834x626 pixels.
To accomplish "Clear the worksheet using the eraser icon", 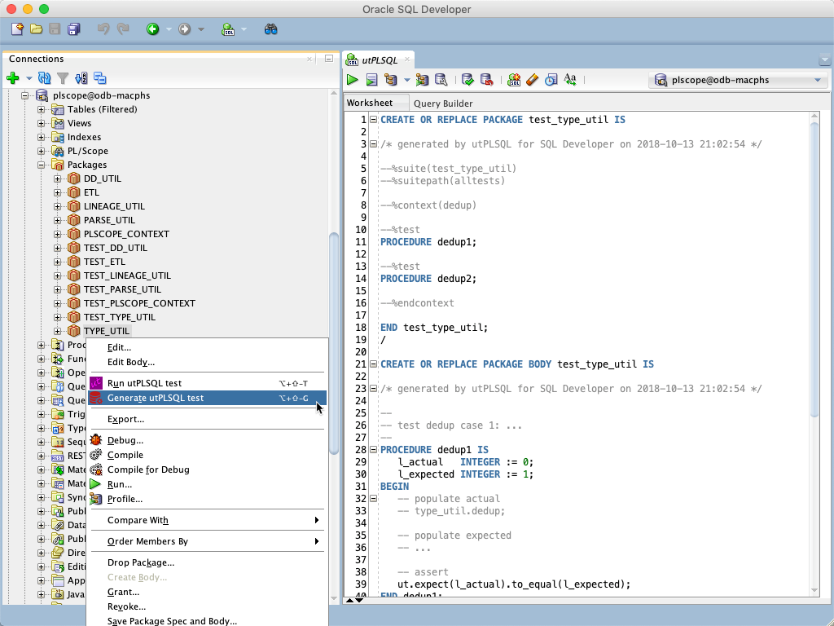I will 533,80.
